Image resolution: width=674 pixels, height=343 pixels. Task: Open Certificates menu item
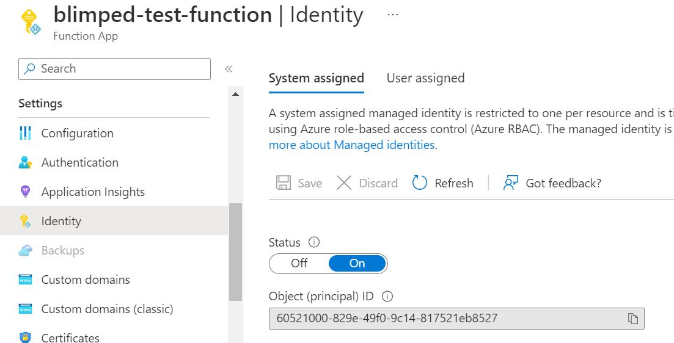coord(70,338)
